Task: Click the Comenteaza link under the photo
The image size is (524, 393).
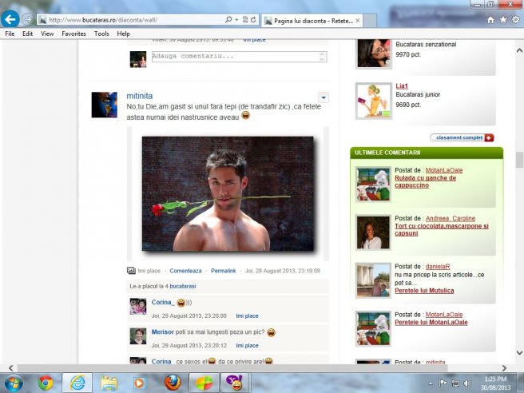Action: [x=185, y=272]
